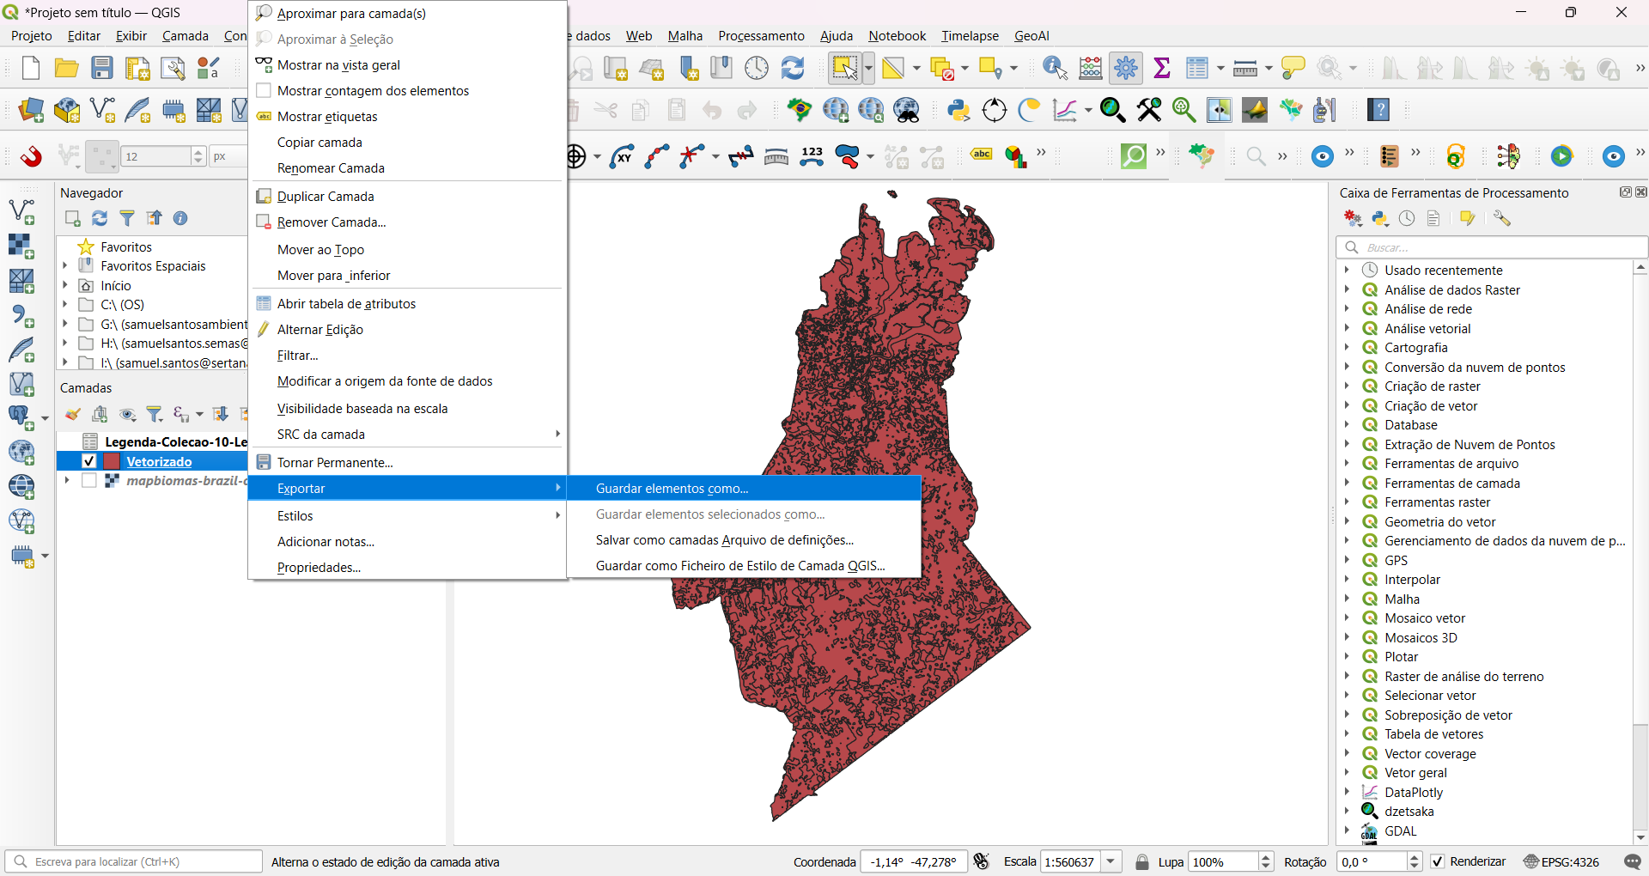Toggle the Renderizar checkbox
The height and width of the screenshot is (876, 1649).
(1438, 861)
